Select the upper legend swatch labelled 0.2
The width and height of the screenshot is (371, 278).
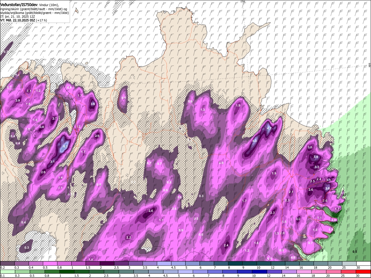(x=7, y=263)
